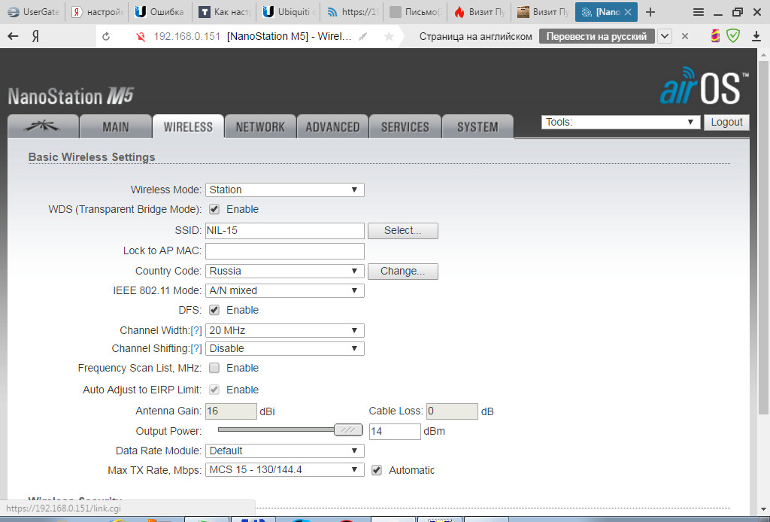
Task: Select the WIRELESS tab
Action: 188,126
